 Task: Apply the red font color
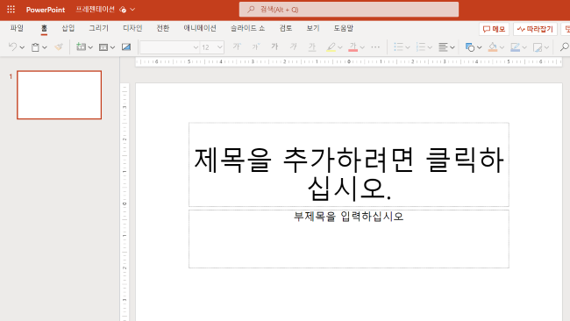coord(353,46)
